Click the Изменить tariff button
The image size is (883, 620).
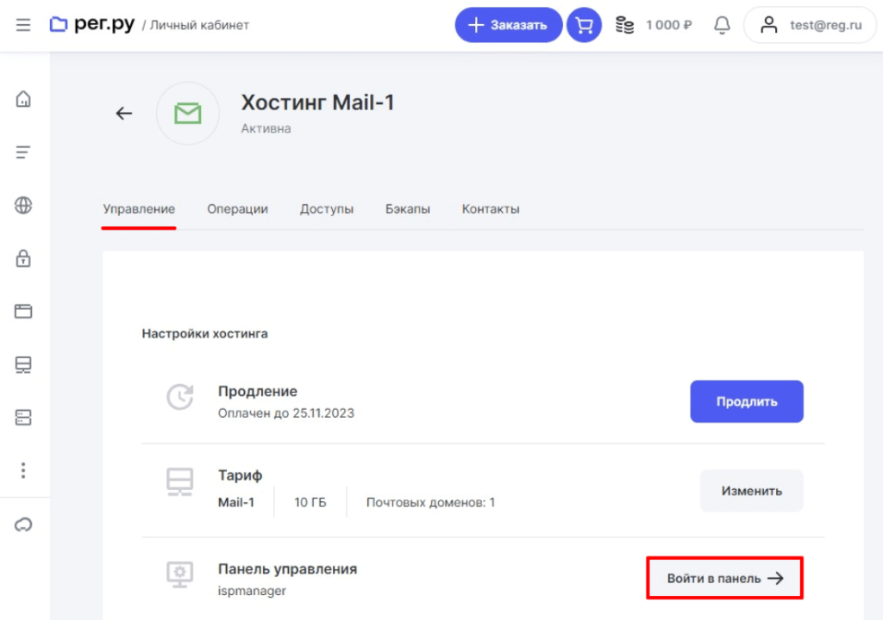751,491
